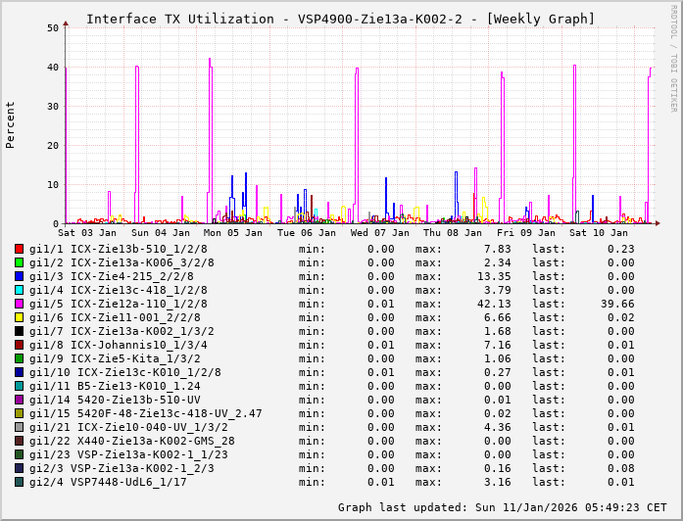Click the VSP7448-UdL6_1/17 legend entry
This screenshot has width=683, height=521.
[127, 482]
